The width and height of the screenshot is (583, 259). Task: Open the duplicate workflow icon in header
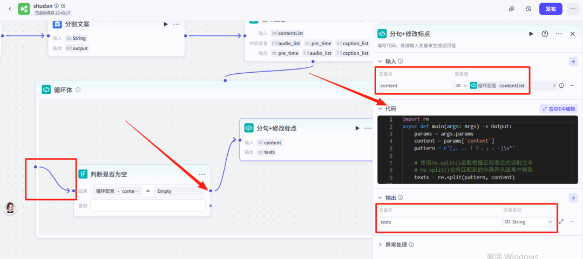(512, 9)
